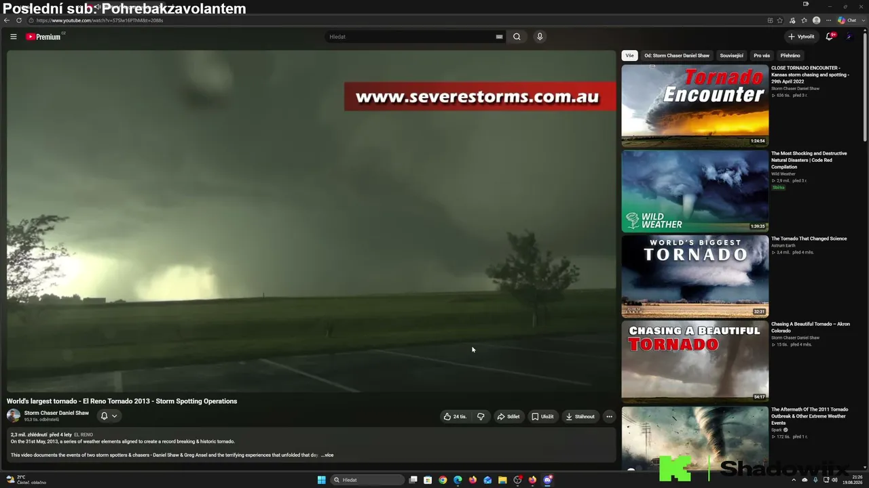
Task: Open 'CLOSE TORNADO ENCOUNTER - Kansas' title
Action: click(x=810, y=75)
